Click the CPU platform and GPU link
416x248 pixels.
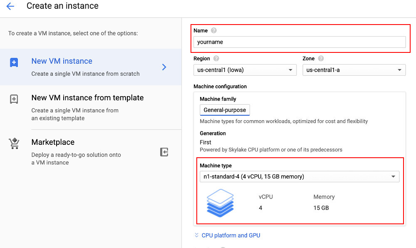pyautogui.click(x=231, y=235)
